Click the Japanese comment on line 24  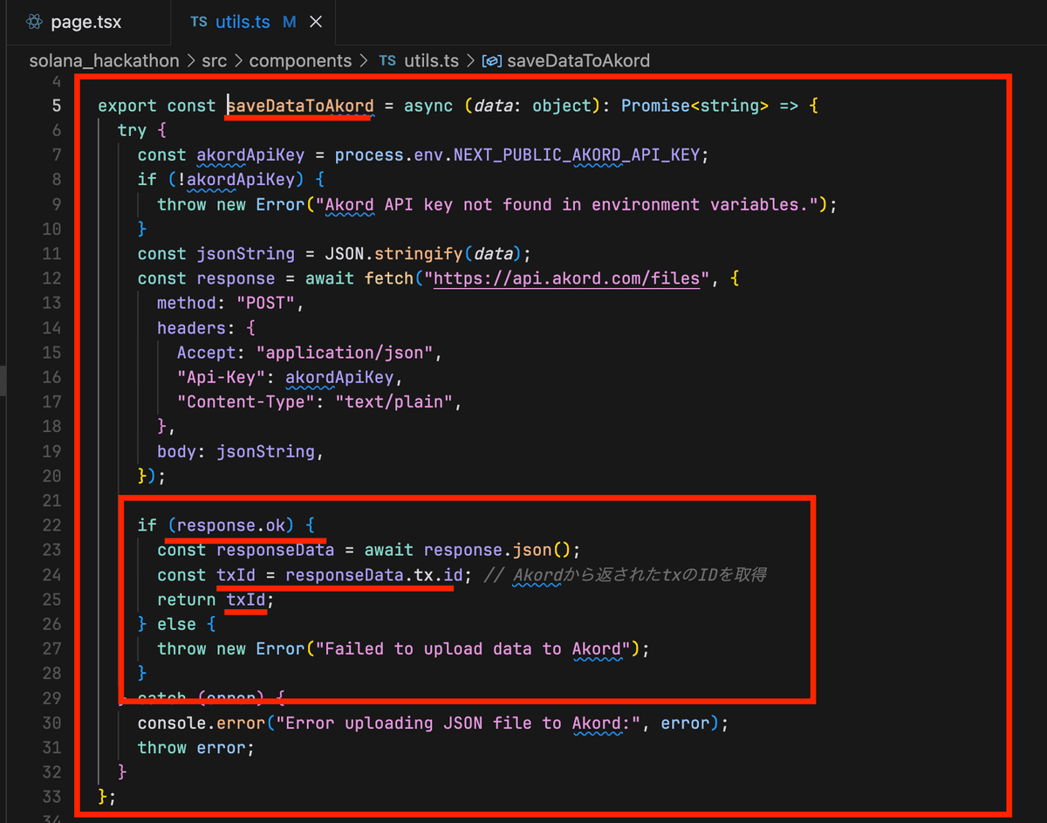627,574
